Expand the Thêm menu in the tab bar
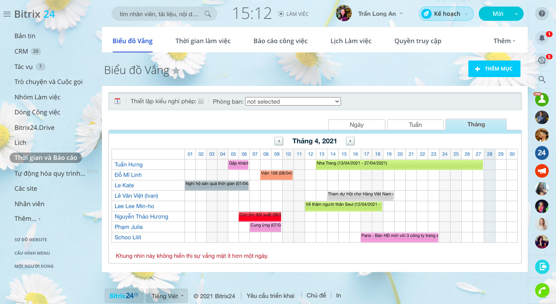 click(x=504, y=41)
